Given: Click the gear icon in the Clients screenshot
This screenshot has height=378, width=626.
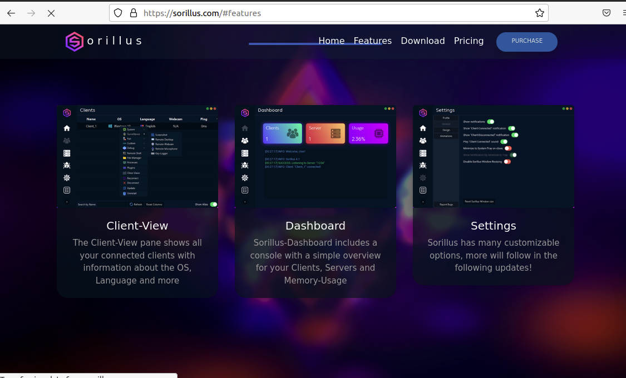Looking at the screenshot, I should point(67,178).
